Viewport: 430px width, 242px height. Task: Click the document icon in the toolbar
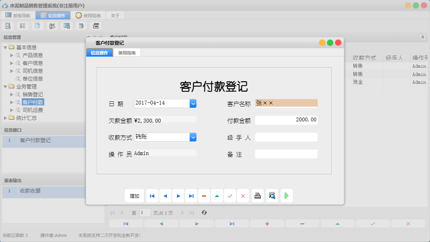(x=37, y=25)
